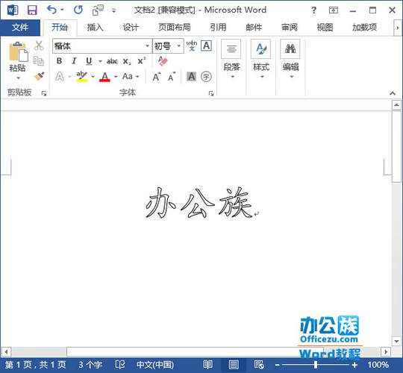Viewport: 403px width, 373px height.
Task: Switch to the 视图 tab
Action: [x=325, y=28]
